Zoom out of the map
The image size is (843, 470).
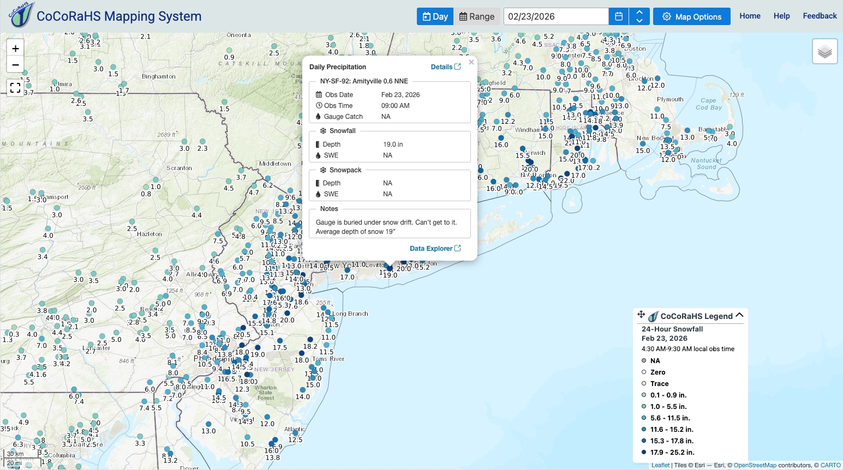[15, 65]
